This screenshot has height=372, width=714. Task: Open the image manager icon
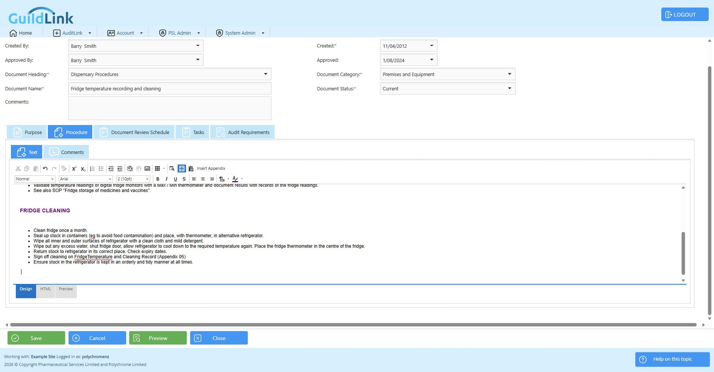[147, 169]
